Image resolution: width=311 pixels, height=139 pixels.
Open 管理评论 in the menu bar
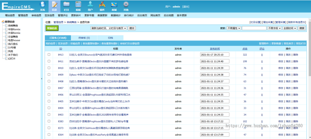63,15
